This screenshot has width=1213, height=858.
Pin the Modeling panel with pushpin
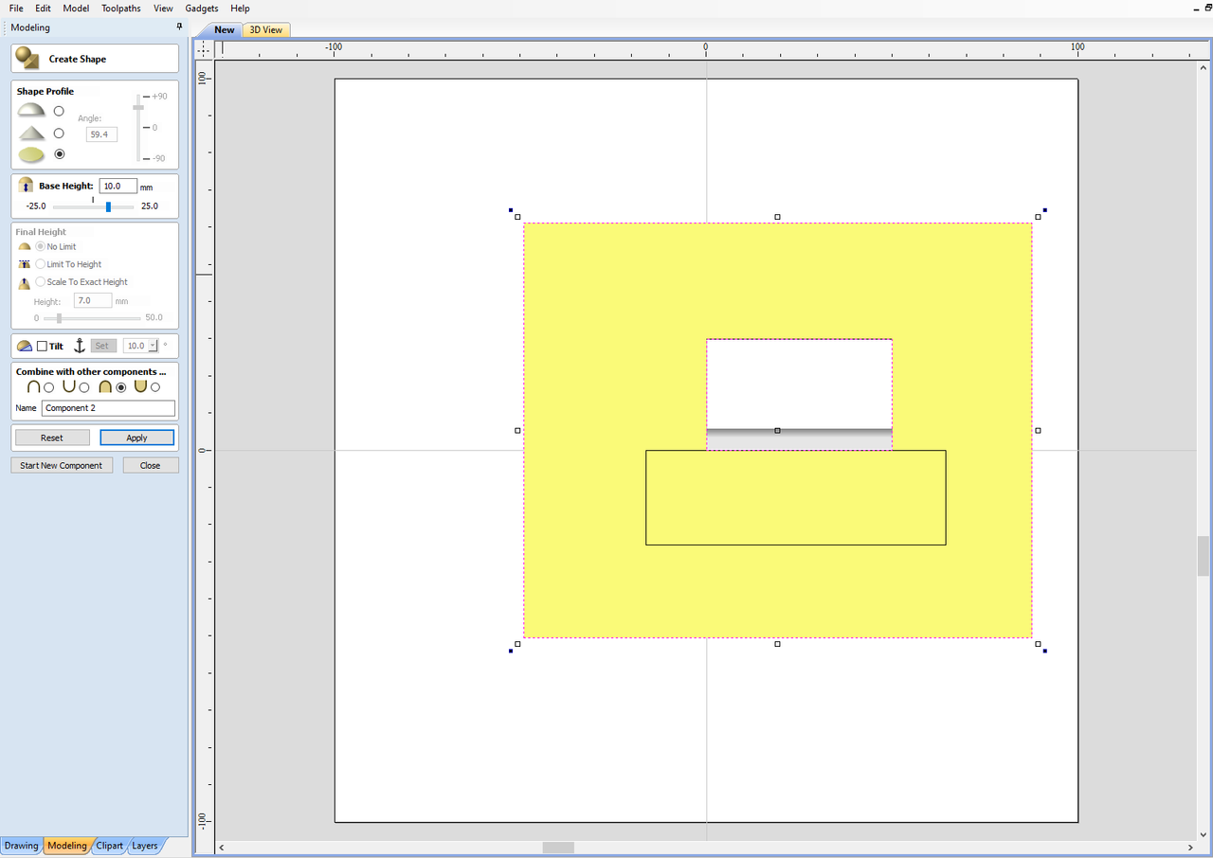[179, 27]
